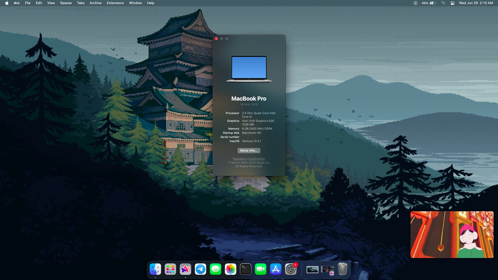The width and height of the screenshot is (498, 280).
Task: Open Terminal from the Dock
Action: pyautogui.click(x=246, y=269)
